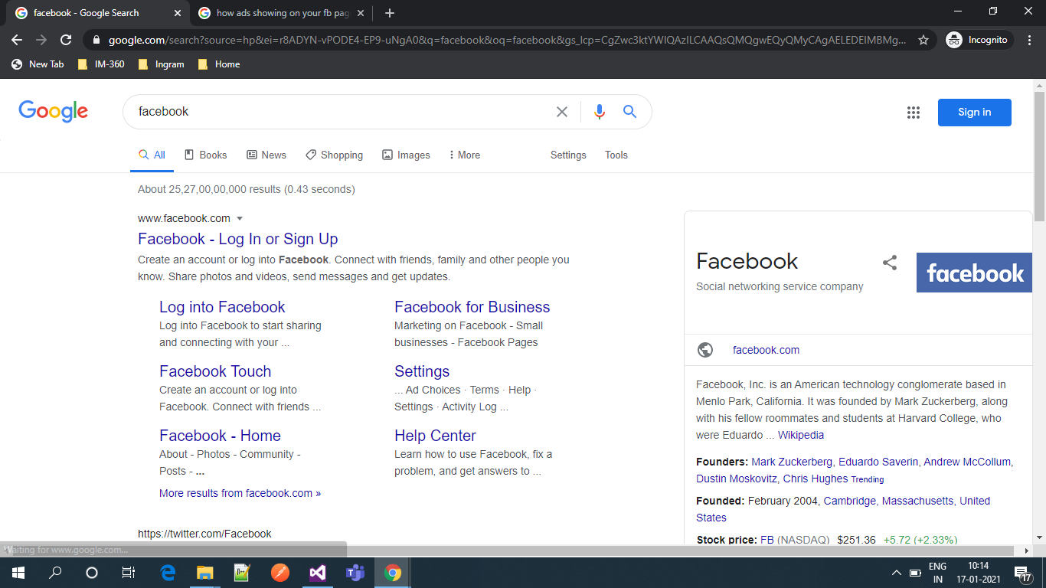
Task: Select the All results tab
Action: coord(152,155)
